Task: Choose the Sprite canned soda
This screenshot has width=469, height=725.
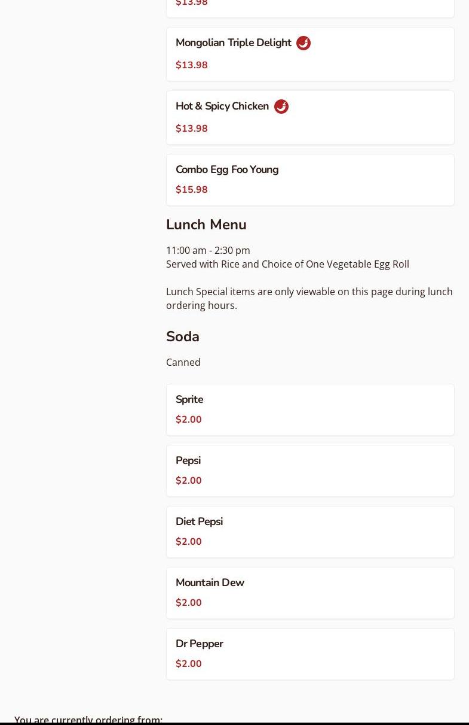Action: 189,400
